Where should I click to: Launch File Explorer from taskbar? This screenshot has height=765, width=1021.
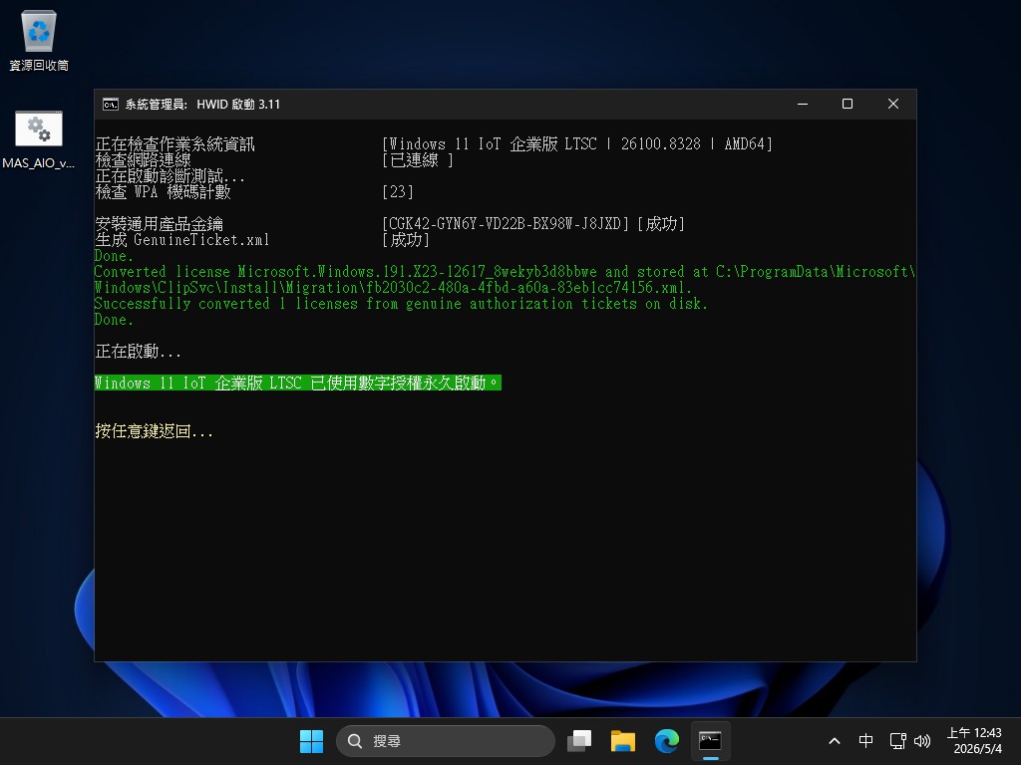(x=622, y=741)
